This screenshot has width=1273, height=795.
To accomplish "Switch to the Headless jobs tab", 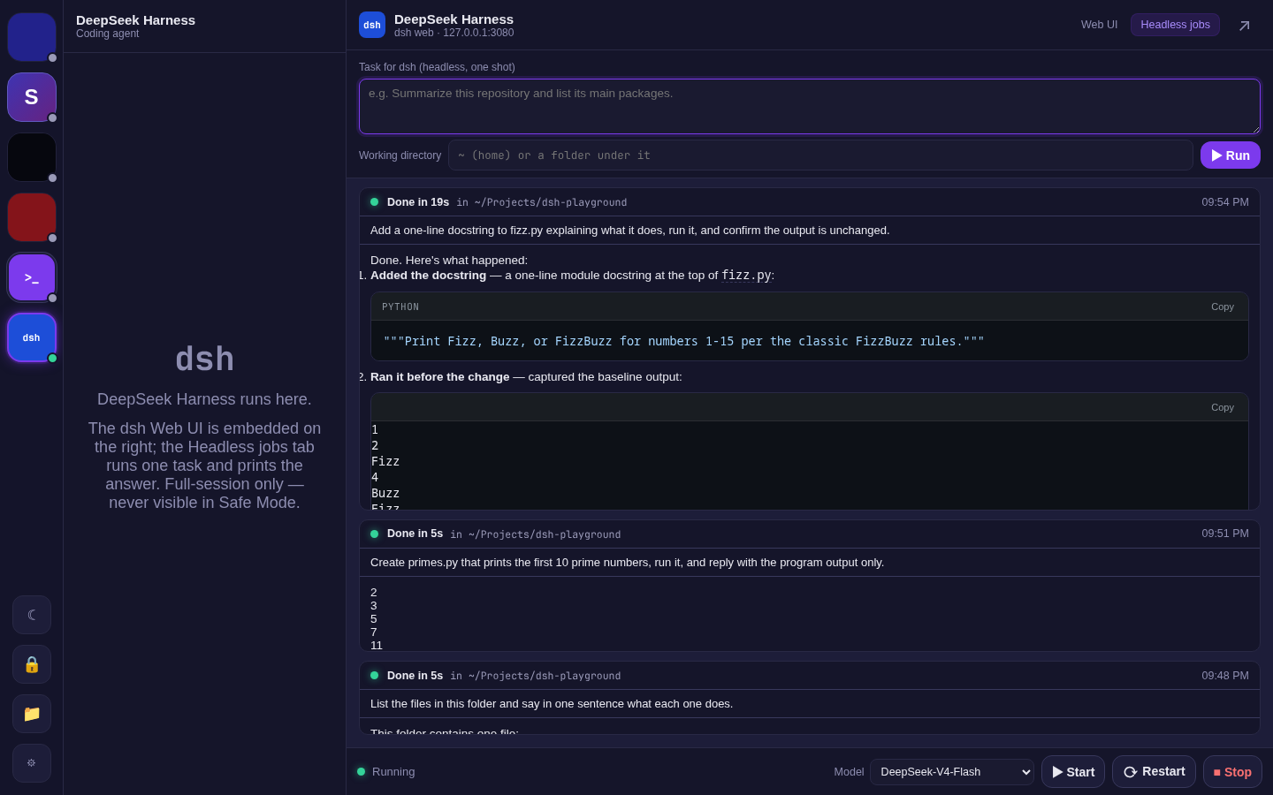I will coord(1175,25).
